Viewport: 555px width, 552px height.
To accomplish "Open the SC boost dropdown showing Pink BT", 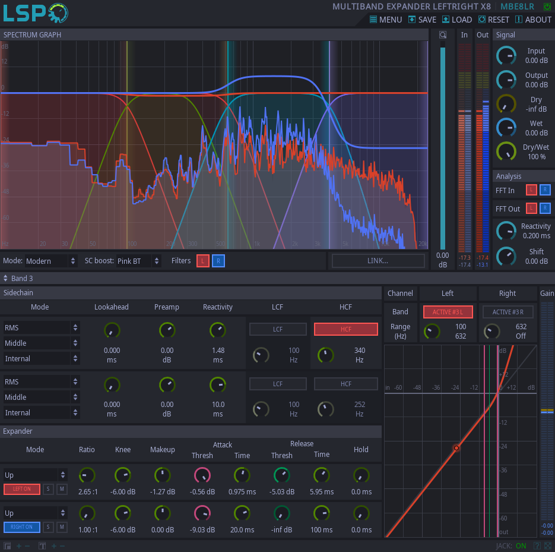I will click(x=138, y=261).
